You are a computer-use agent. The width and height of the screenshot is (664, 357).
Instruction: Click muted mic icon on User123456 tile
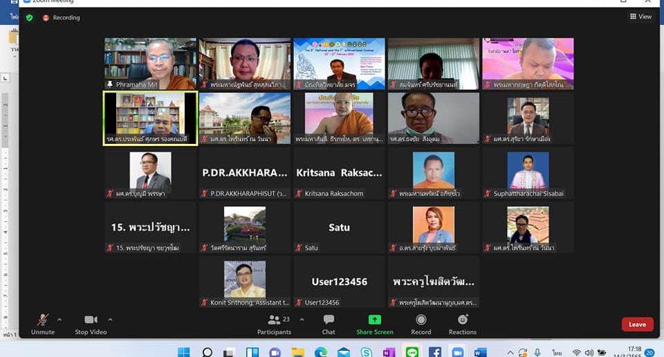coord(299,302)
